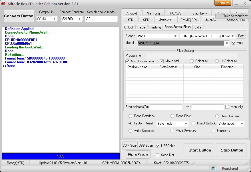Click the Filename column header
251x172 pixels.
[228, 67]
